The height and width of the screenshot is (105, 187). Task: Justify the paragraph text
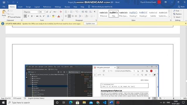coord(76,16)
